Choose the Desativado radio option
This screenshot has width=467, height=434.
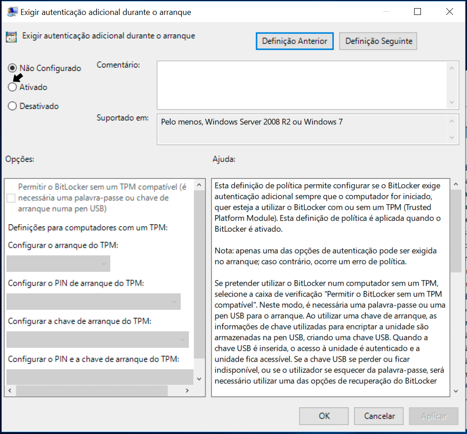pos(12,106)
